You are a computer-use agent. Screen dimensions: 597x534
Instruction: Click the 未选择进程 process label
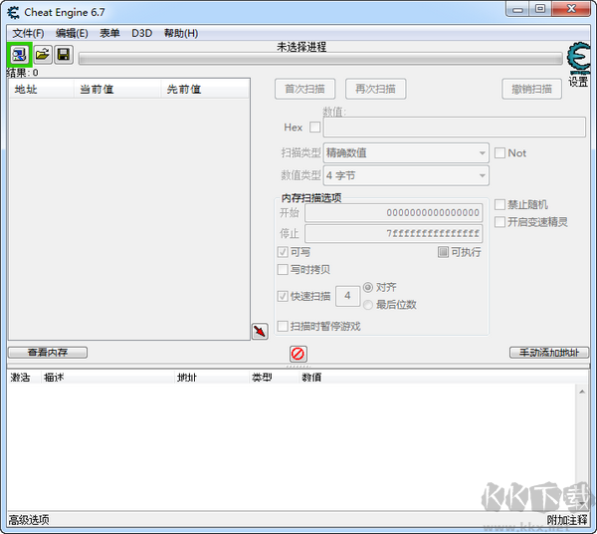[301, 47]
